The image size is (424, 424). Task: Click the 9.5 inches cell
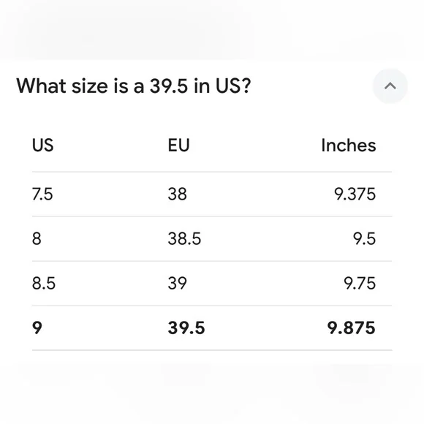pyautogui.click(x=364, y=239)
